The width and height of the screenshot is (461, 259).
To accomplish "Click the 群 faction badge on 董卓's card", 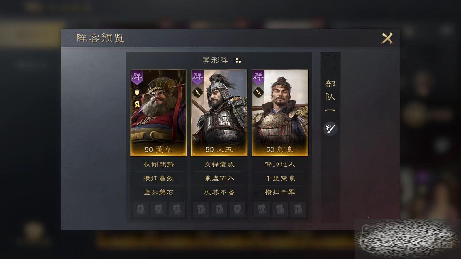I will (x=137, y=77).
